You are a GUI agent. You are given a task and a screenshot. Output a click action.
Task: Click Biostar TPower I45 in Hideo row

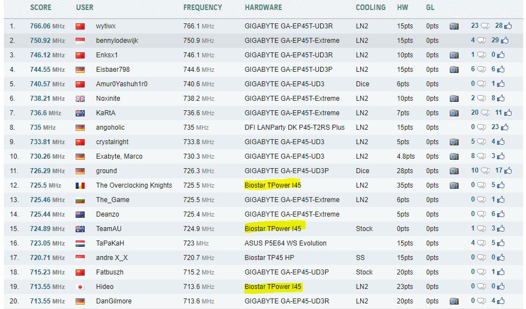273,287
